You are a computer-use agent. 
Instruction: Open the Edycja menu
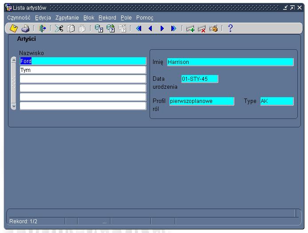[x=43, y=18]
